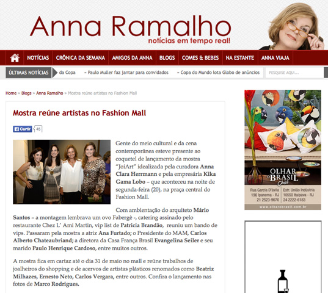
Task: Open news item Copa do Mundo lota Globo
Action: point(220,73)
